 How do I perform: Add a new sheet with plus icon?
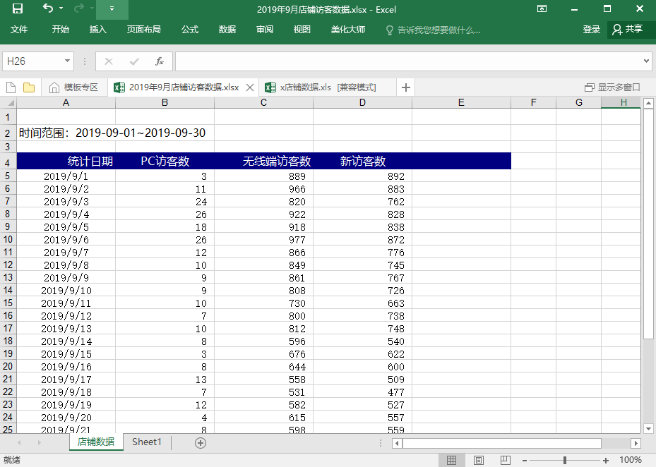201,442
